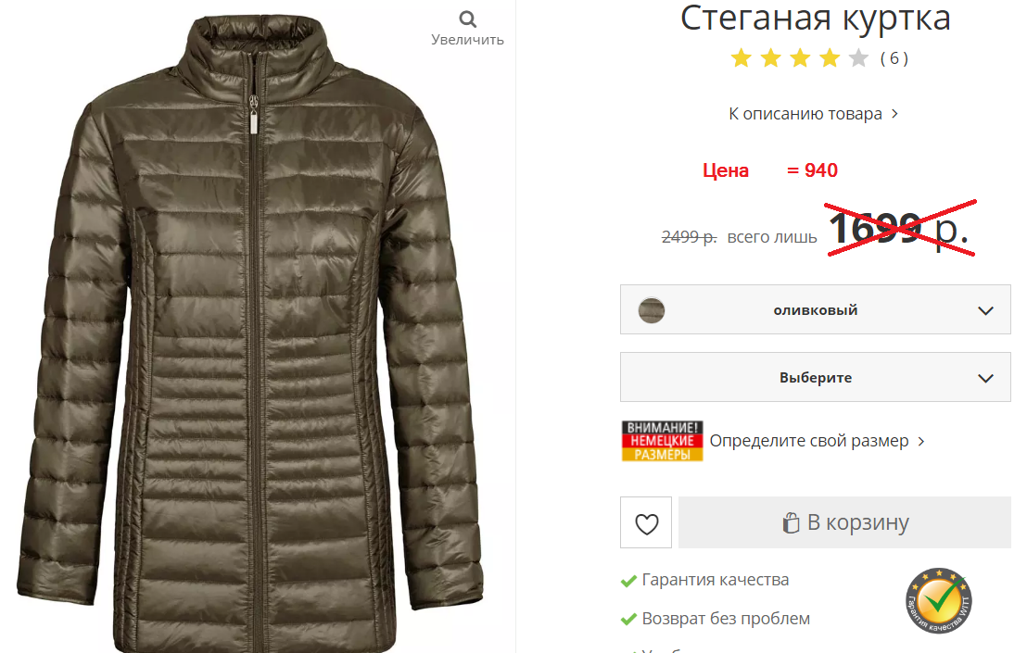Open К описанию товара link
The width and height of the screenshot is (1027, 653).
click(814, 114)
